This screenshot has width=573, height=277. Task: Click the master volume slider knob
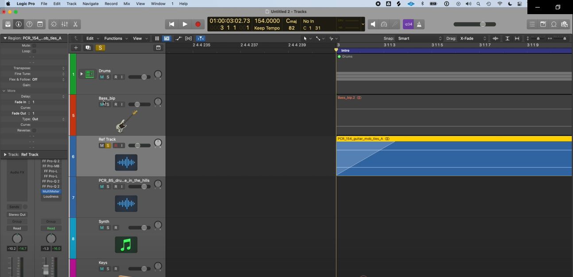[483, 24]
